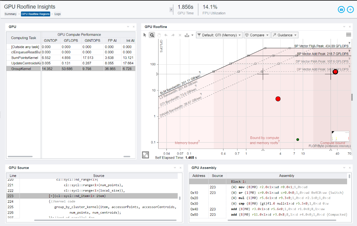
Task: Switch to the Logs tab
Action: pos(58,14)
